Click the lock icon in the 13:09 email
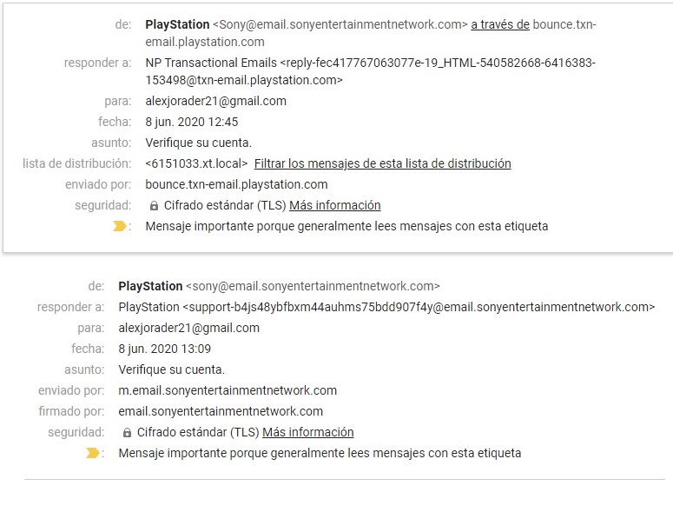 (x=127, y=432)
